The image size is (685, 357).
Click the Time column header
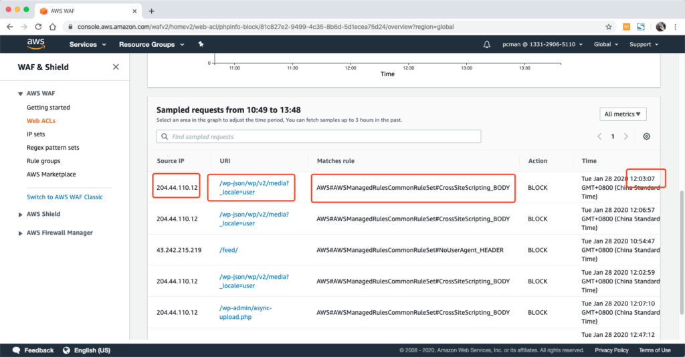click(x=589, y=160)
